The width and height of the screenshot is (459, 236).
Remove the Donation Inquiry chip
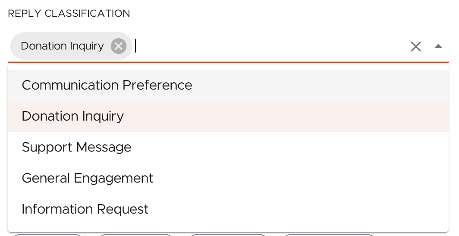coord(118,46)
